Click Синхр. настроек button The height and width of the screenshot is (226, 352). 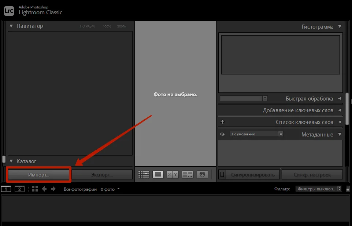(x=312, y=175)
